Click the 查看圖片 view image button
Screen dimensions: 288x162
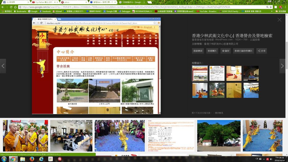pos(212,51)
